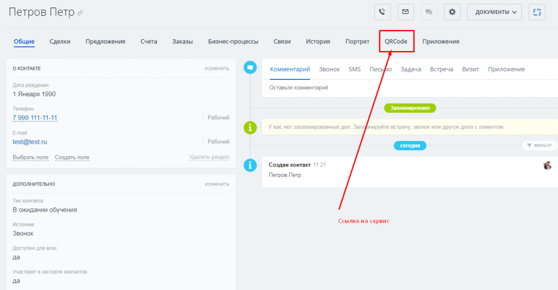Click the Источник value Звонок
This screenshot has height=290, width=558.
pyautogui.click(x=23, y=233)
